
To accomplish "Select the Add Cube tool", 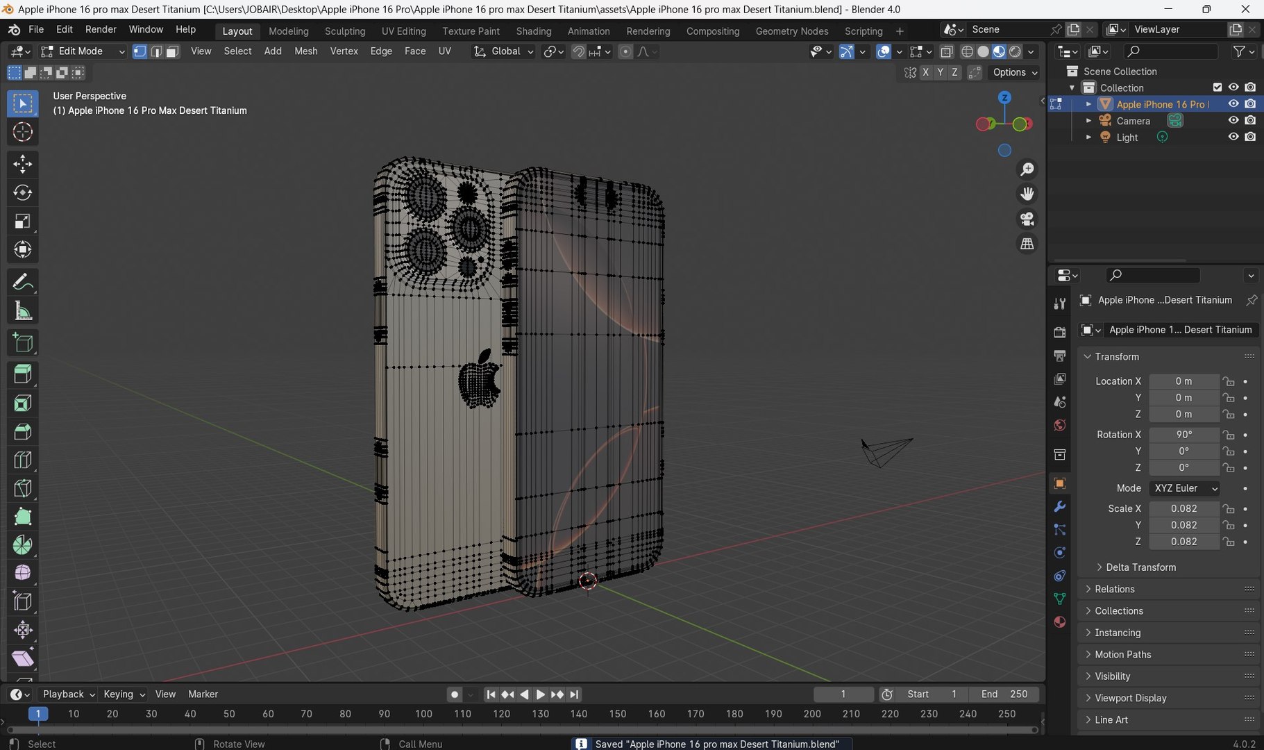I will coord(22,343).
